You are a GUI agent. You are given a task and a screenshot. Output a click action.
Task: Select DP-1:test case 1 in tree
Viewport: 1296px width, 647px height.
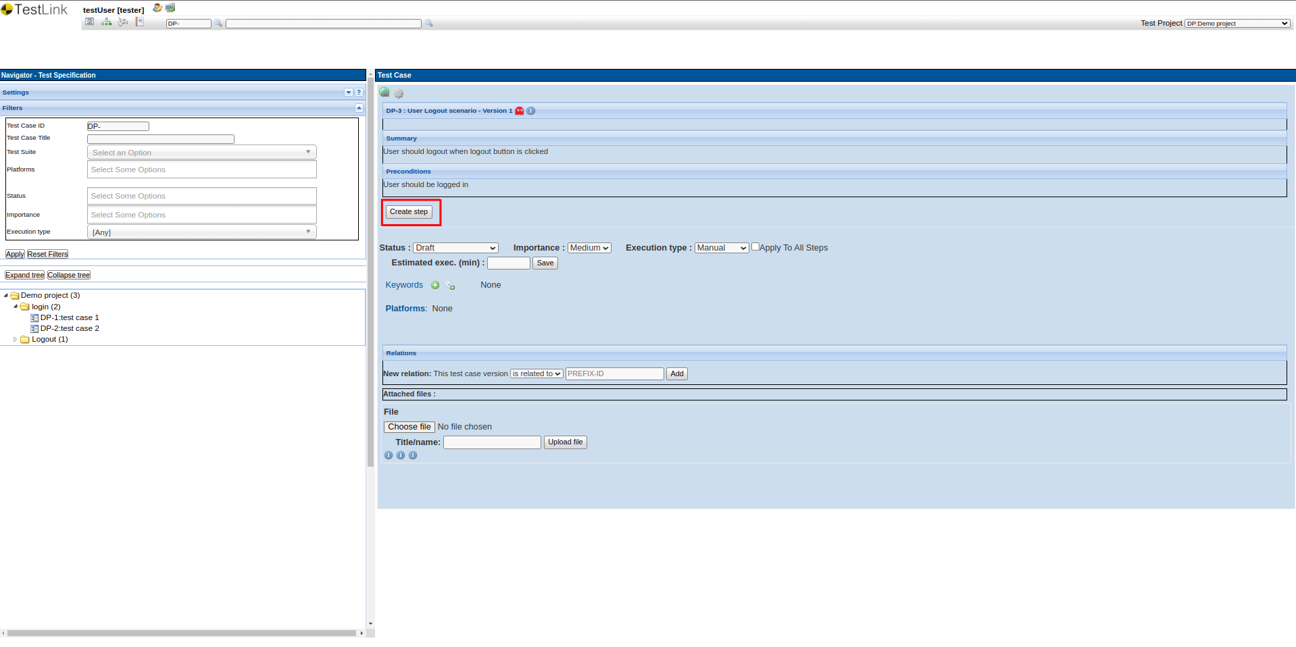(69, 317)
